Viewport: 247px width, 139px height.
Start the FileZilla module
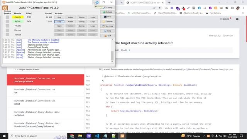point(59,26)
